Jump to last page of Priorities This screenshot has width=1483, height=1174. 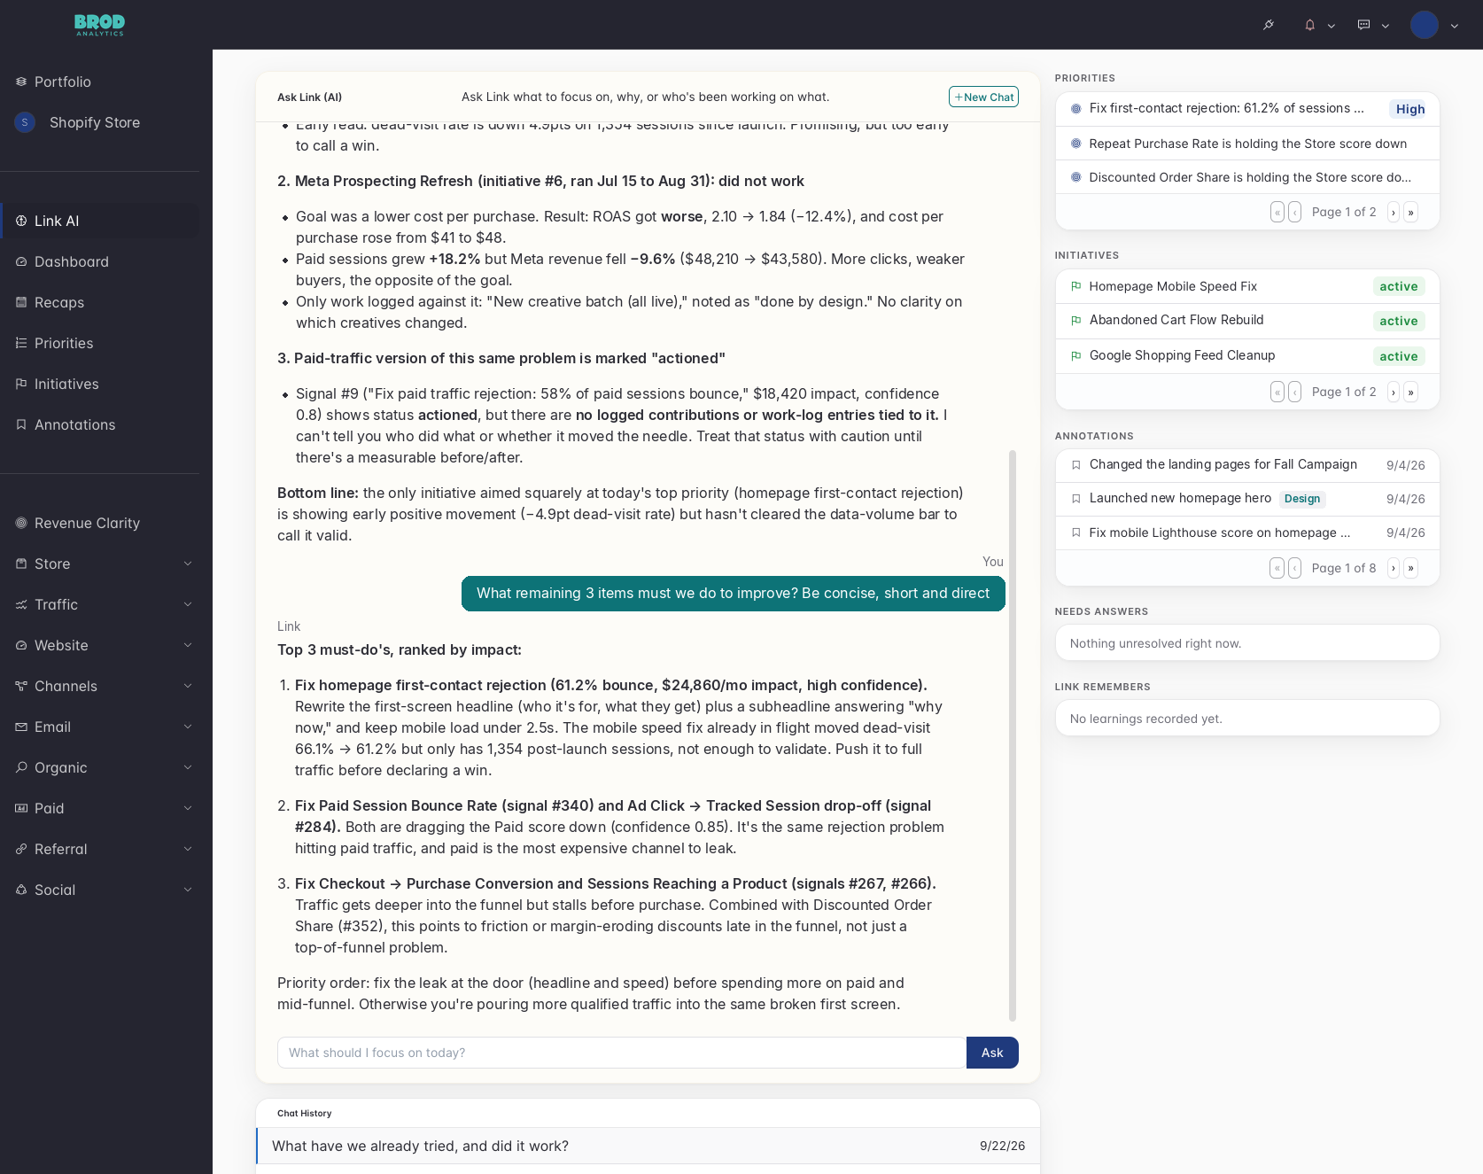[x=1411, y=212]
